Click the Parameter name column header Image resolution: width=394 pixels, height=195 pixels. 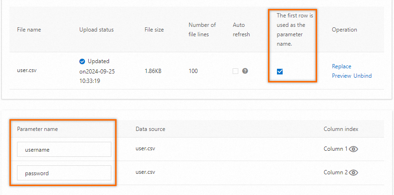[37, 129]
